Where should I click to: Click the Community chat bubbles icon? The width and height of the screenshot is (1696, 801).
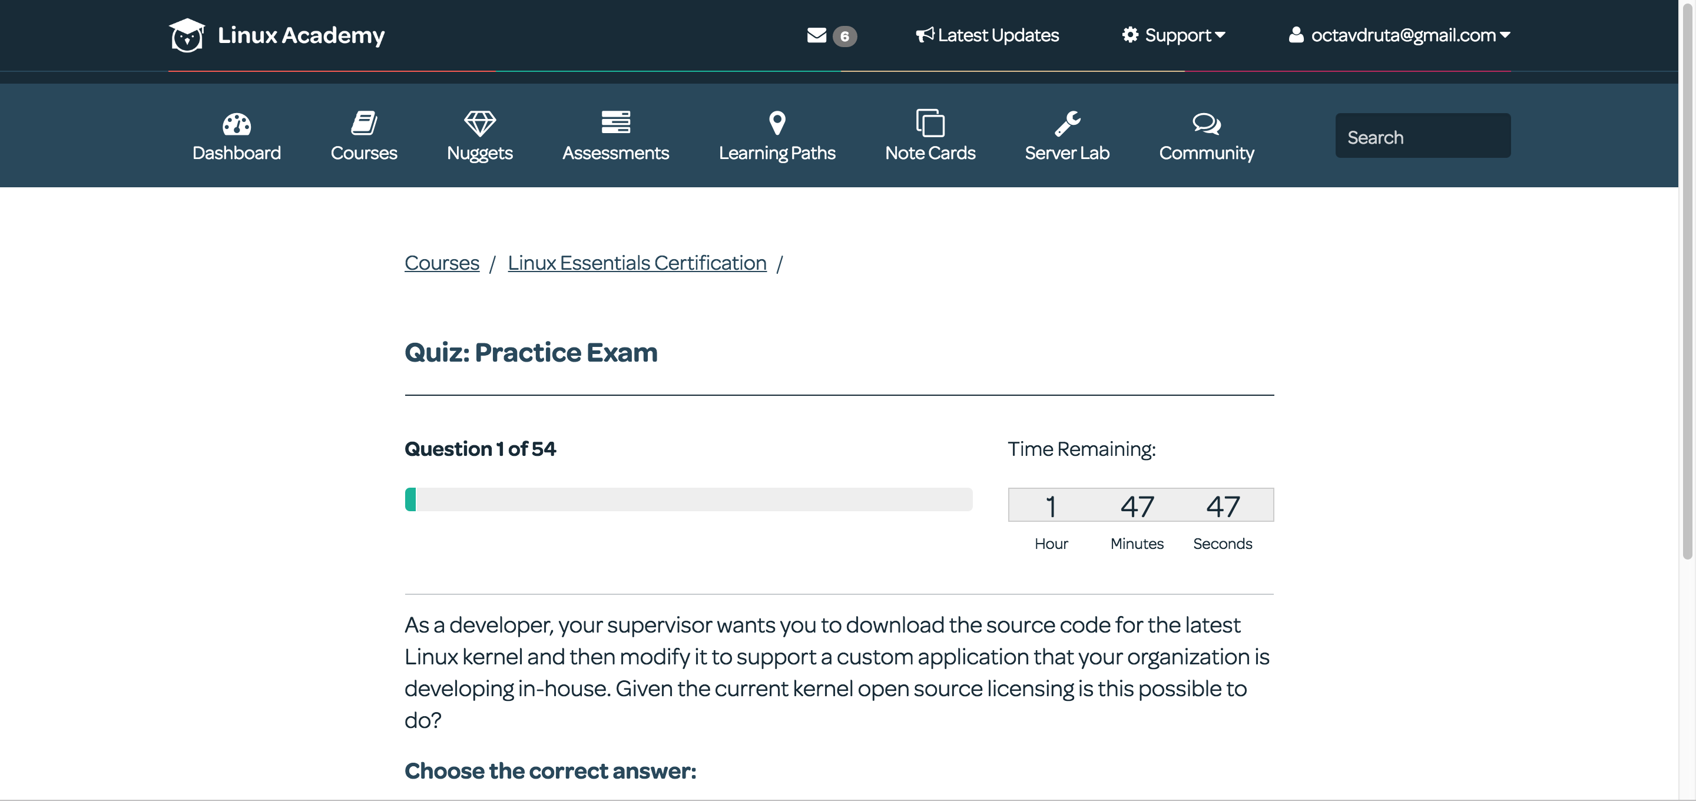point(1206,123)
